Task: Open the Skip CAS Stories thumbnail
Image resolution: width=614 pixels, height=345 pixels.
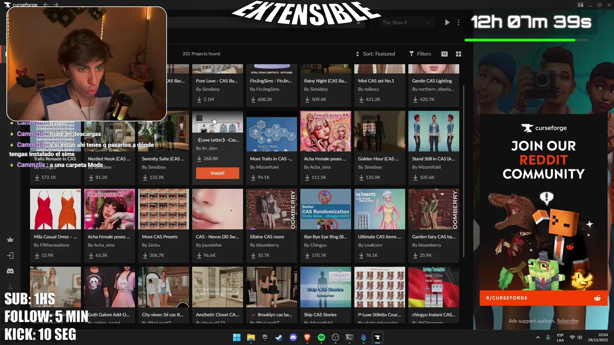Action: (326, 287)
